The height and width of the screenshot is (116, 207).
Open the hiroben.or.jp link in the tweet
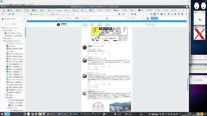pos(110,99)
